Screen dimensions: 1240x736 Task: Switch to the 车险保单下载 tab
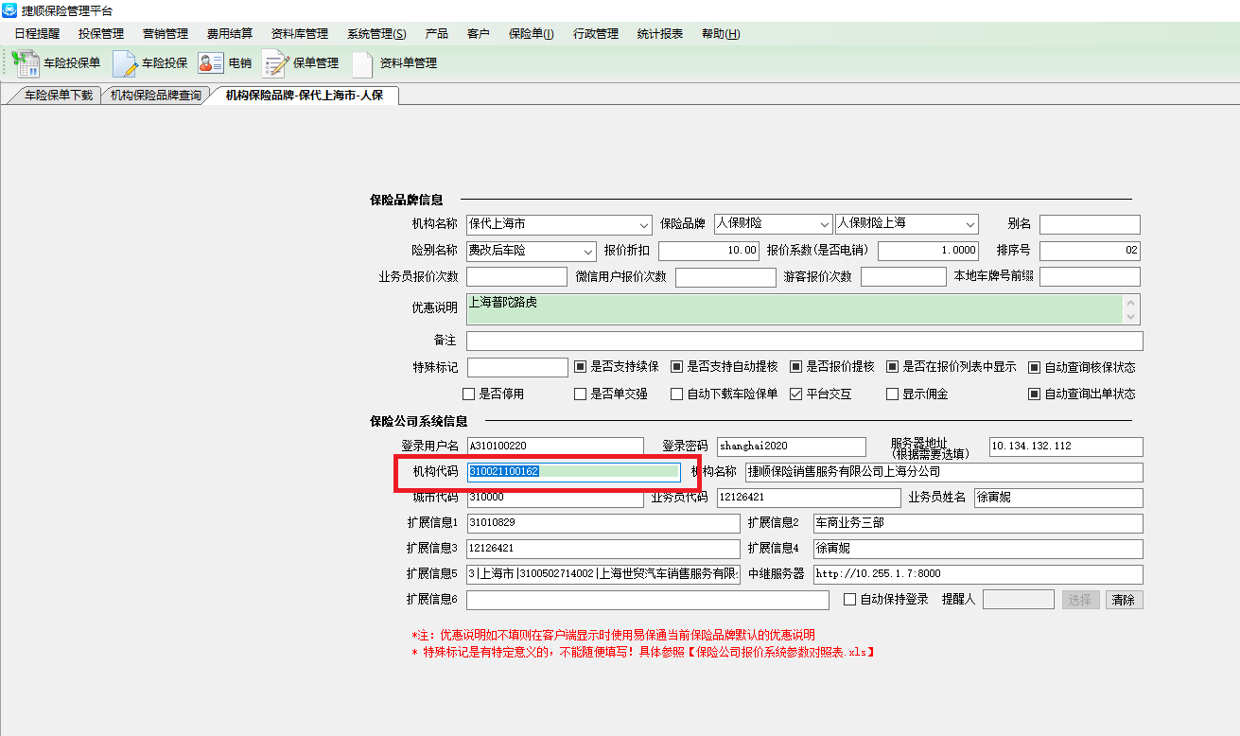58,96
